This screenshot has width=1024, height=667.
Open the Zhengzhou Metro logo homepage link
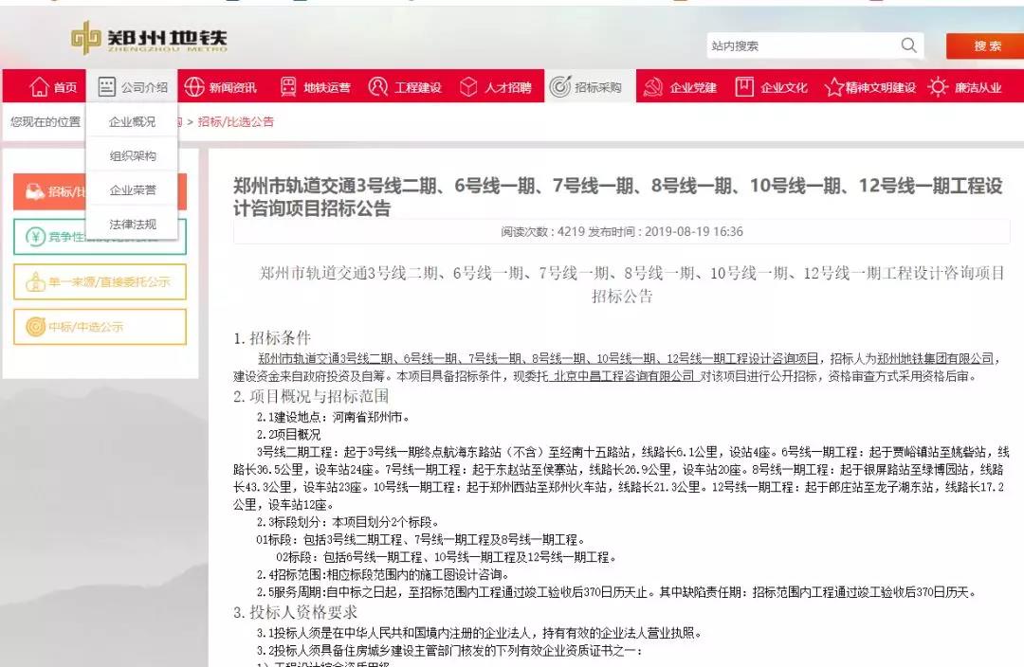coord(150,38)
